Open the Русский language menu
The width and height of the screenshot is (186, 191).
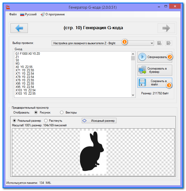[28, 14]
